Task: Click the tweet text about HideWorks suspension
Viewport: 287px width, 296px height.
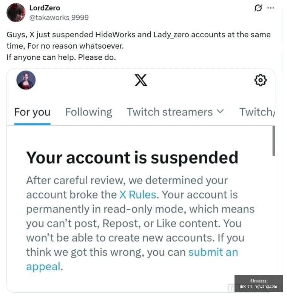Action: click(139, 46)
